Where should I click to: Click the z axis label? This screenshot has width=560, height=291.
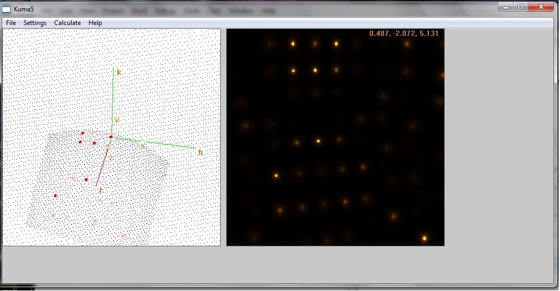(x=111, y=157)
